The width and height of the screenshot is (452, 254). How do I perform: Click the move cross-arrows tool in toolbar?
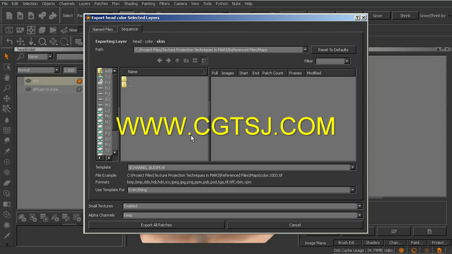(20, 41)
